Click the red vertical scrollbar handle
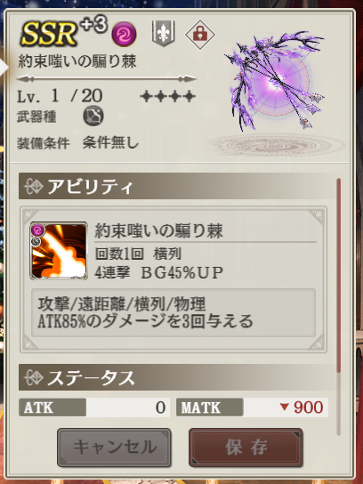 pyautogui.click(x=339, y=275)
